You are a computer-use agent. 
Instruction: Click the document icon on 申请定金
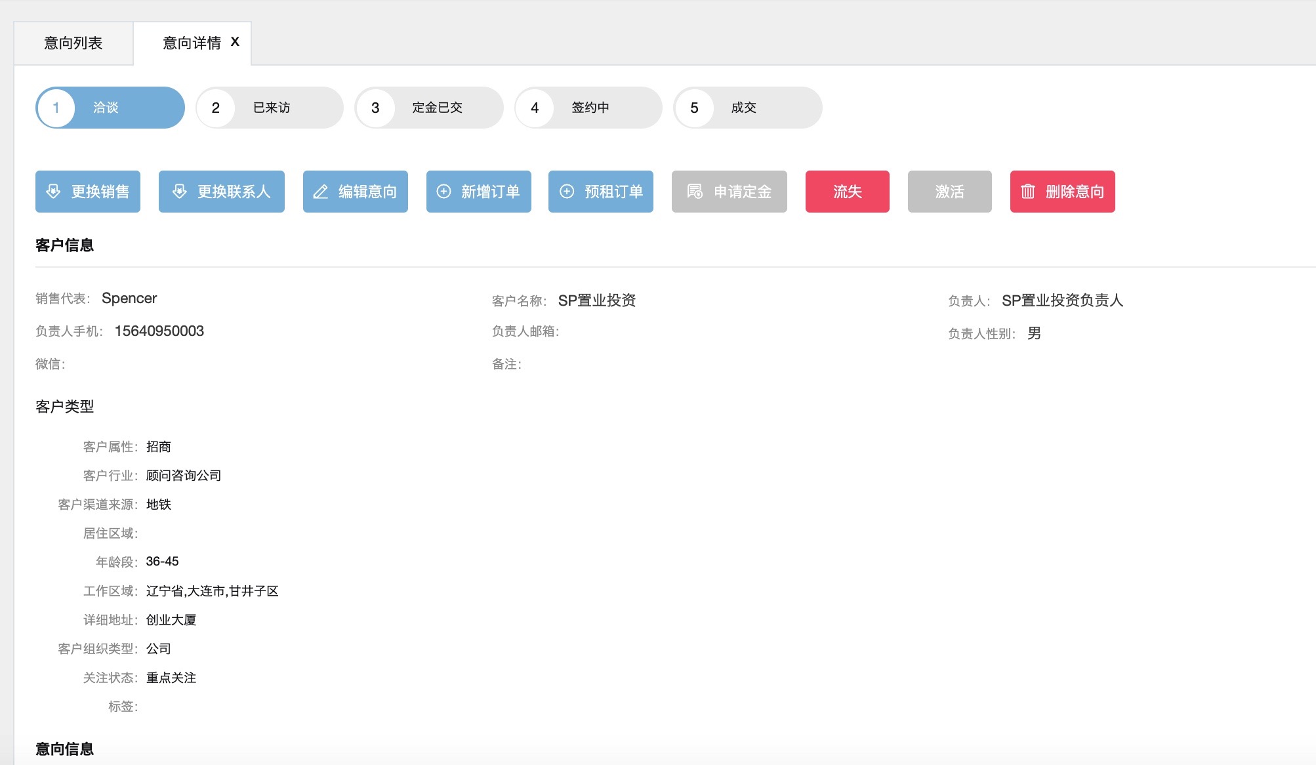694,192
